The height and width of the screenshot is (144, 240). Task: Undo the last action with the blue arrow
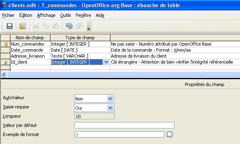pos(69,26)
